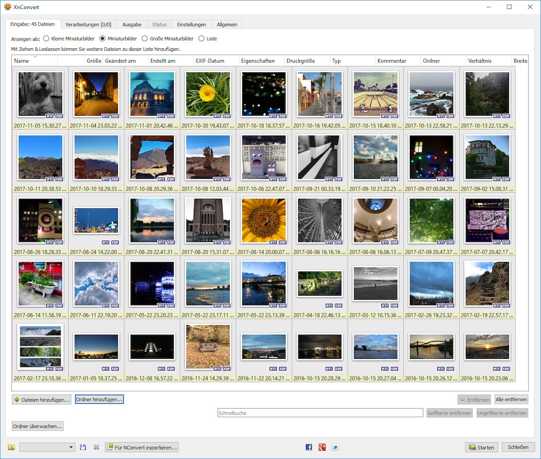Image resolution: width=541 pixels, height=459 pixels.
Task: Sort by the Eigenschaften column header
Action: (x=262, y=61)
